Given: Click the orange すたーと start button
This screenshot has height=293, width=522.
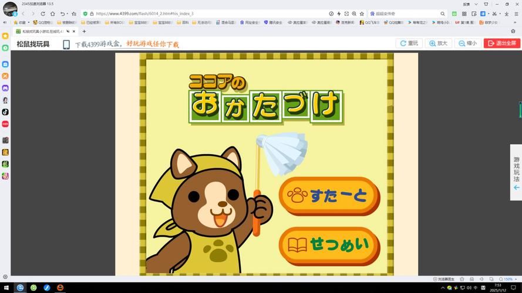Looking at the screenshot, I should tap(329, 196).
